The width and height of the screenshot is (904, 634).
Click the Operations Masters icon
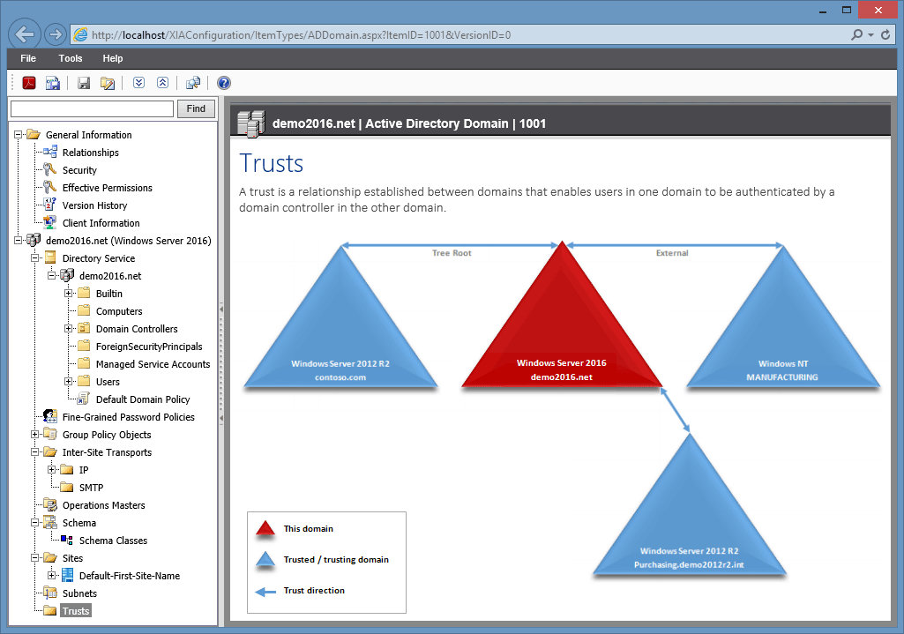click(x=50, y=505)
